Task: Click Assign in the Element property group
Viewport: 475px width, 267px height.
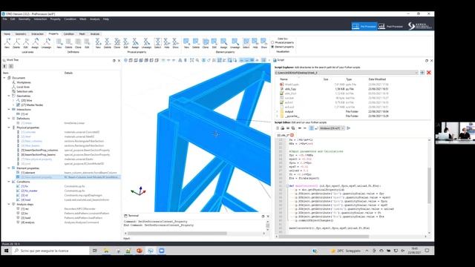Action: tap(223, 43)
